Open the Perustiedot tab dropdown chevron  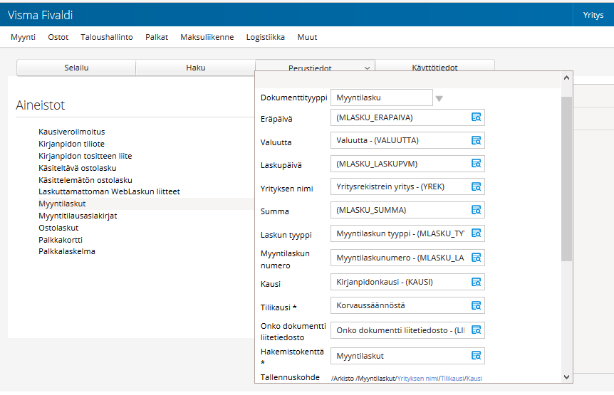click(x=367, y=68)
